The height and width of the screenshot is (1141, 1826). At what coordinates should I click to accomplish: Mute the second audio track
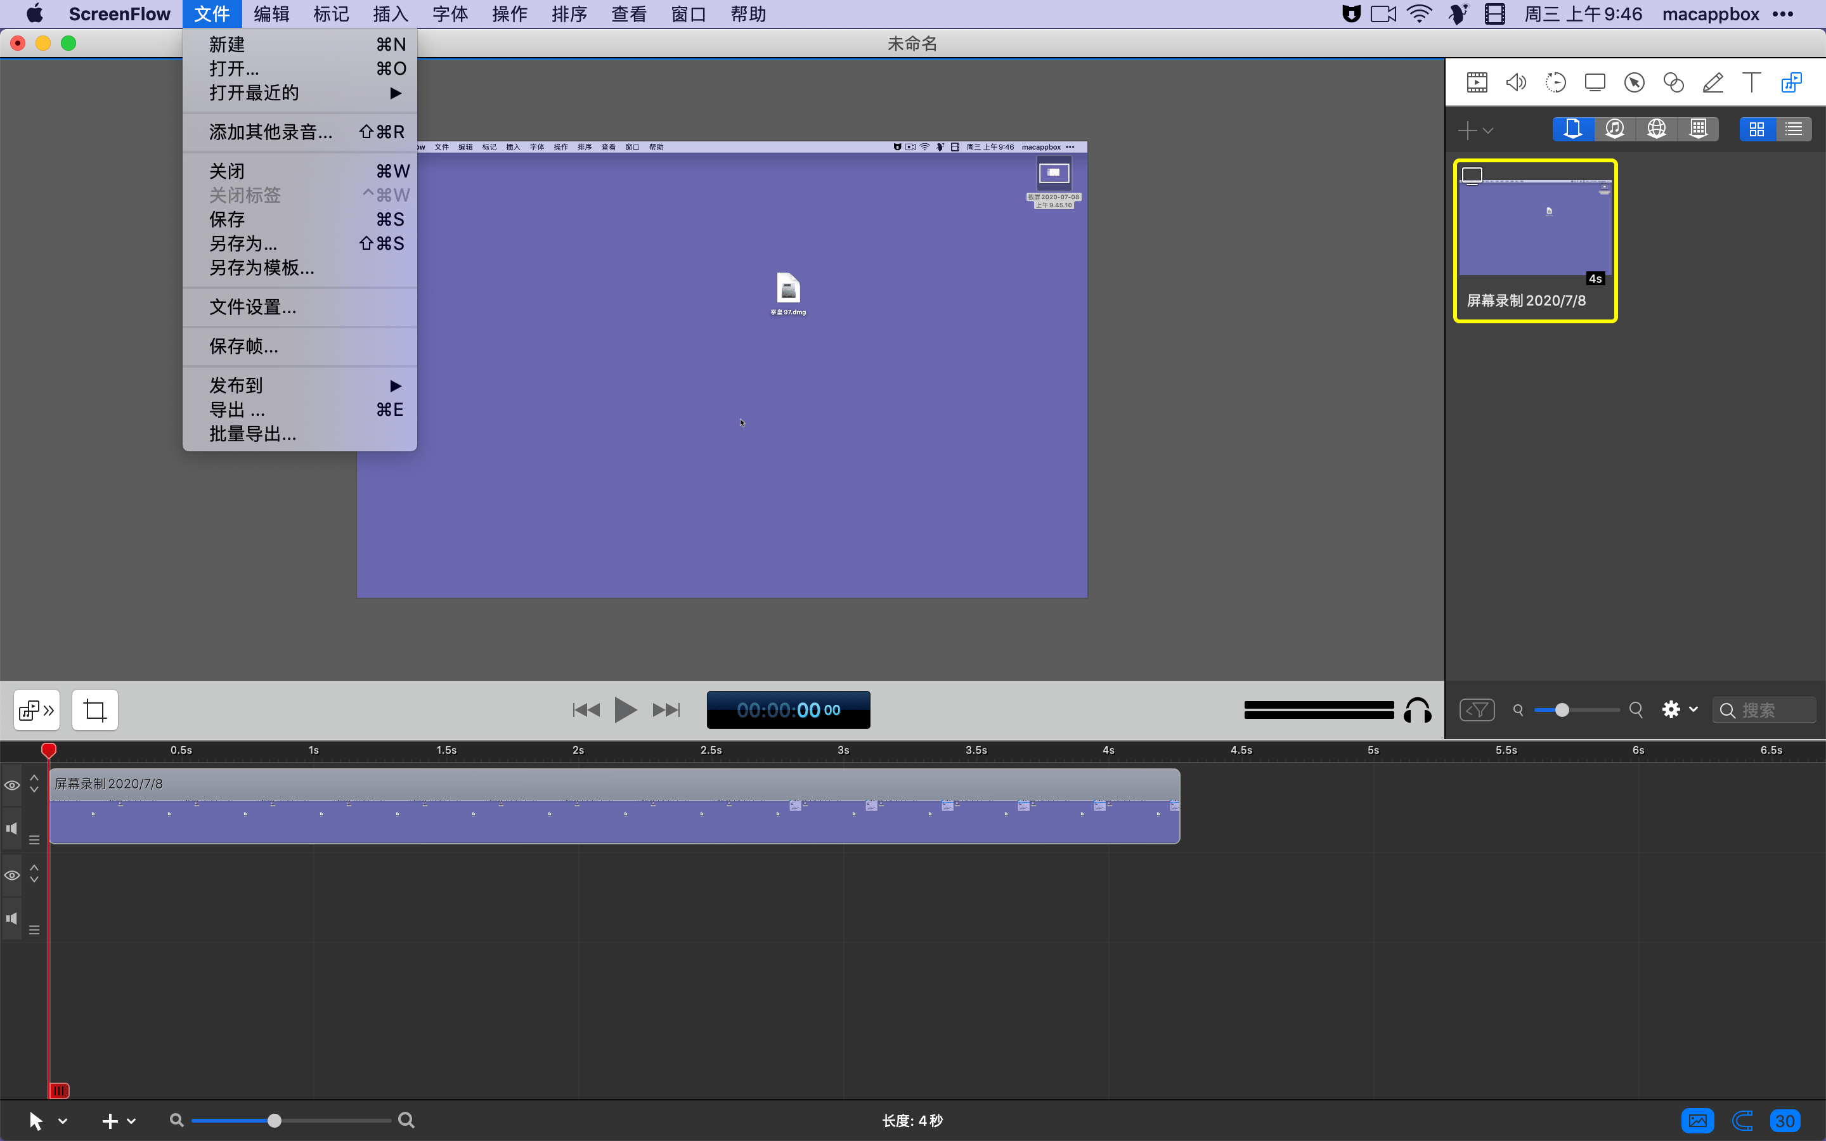(x=12, y=918)
